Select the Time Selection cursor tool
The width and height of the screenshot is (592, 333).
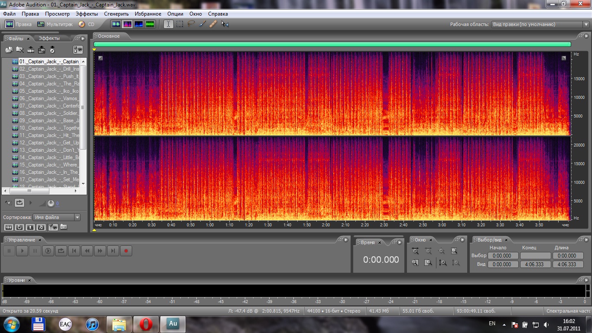click(169, 24)
